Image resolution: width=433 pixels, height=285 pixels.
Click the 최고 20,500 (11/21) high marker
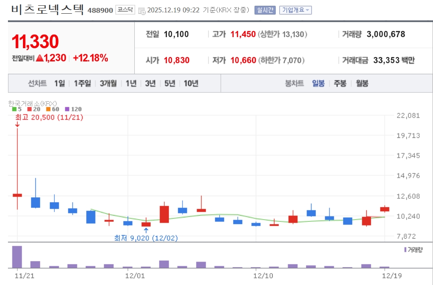(49, 118)
